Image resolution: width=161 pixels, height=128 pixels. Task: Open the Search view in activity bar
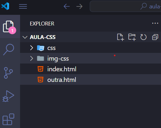(9, 50)
